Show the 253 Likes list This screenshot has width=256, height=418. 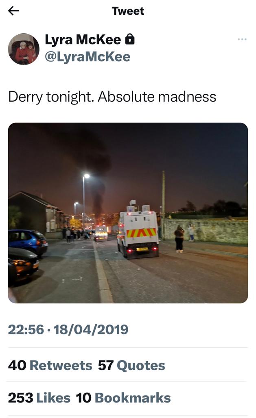tap(39, 398)
